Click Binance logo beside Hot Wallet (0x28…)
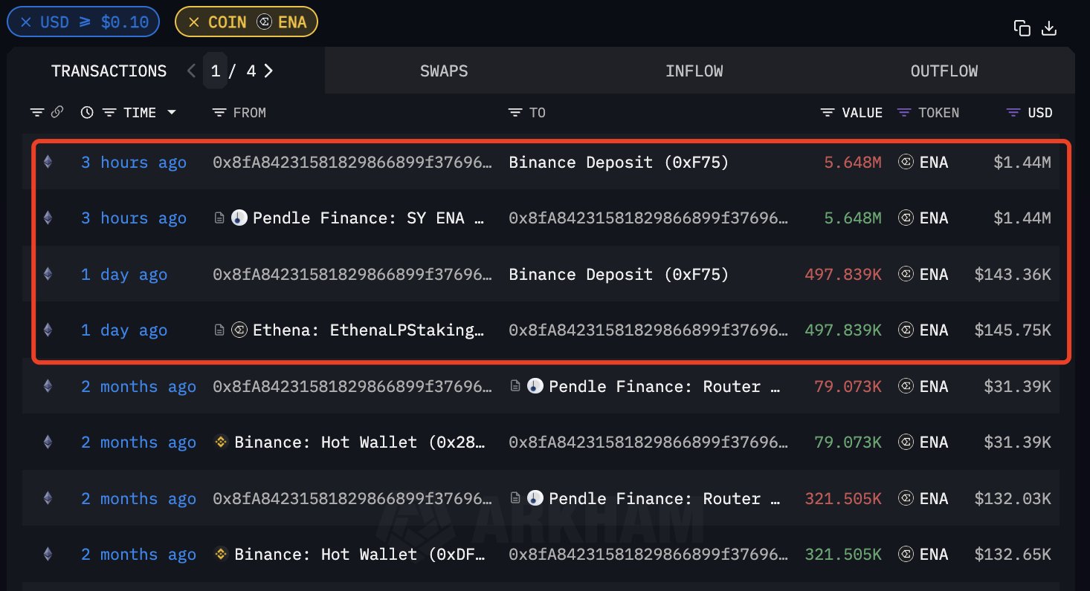This screenshot has height=591, width=1090. click(221, 442)
